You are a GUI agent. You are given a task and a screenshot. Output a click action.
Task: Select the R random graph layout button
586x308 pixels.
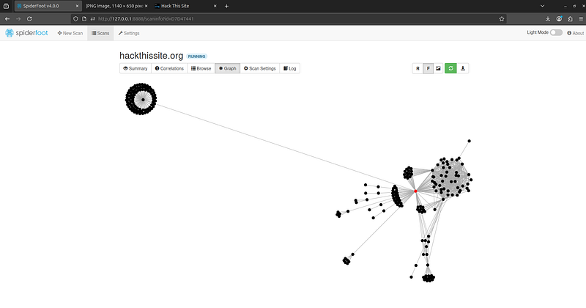pos(418,68)
